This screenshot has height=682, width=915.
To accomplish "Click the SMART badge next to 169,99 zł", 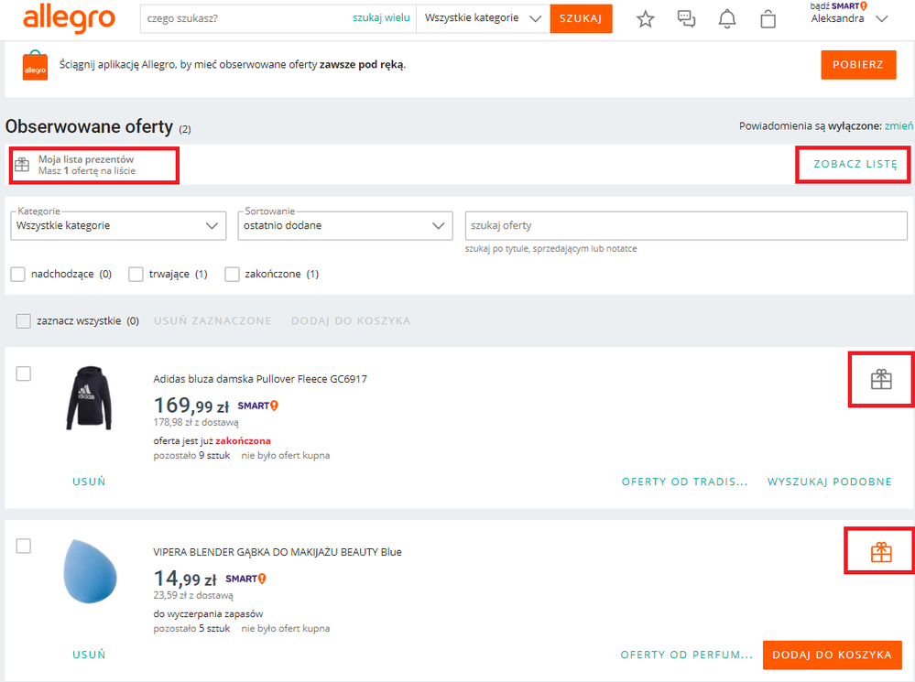I will pyautogui.click(x=258, y=406).
